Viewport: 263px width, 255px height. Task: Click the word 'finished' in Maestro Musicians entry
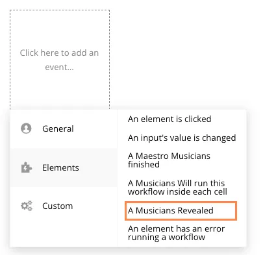(144, 164)
